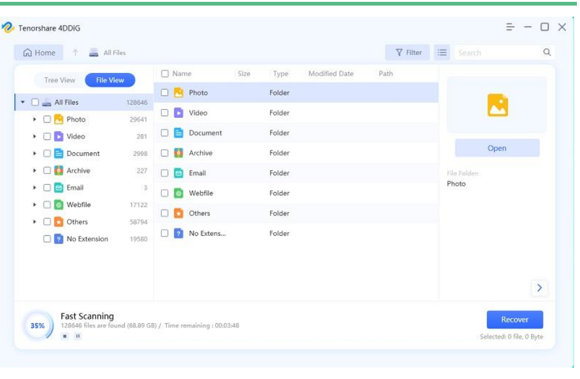Stop the scan with the stop icon
This screenshot has width=580, height=379.
[x=65, y=336]
